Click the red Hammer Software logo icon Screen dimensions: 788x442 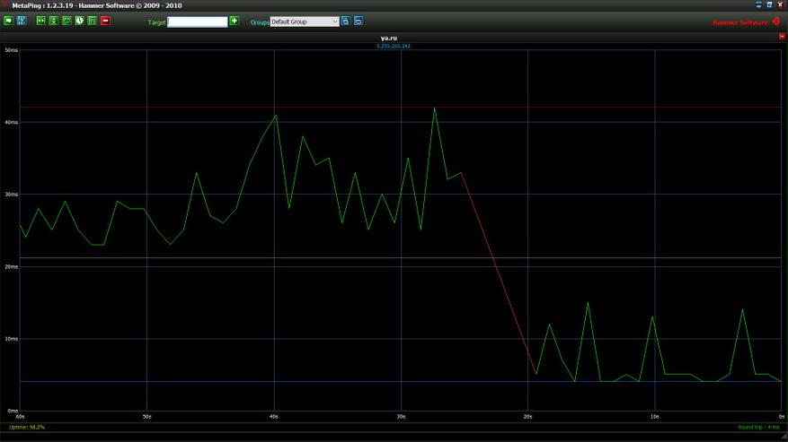pos(776,22)
